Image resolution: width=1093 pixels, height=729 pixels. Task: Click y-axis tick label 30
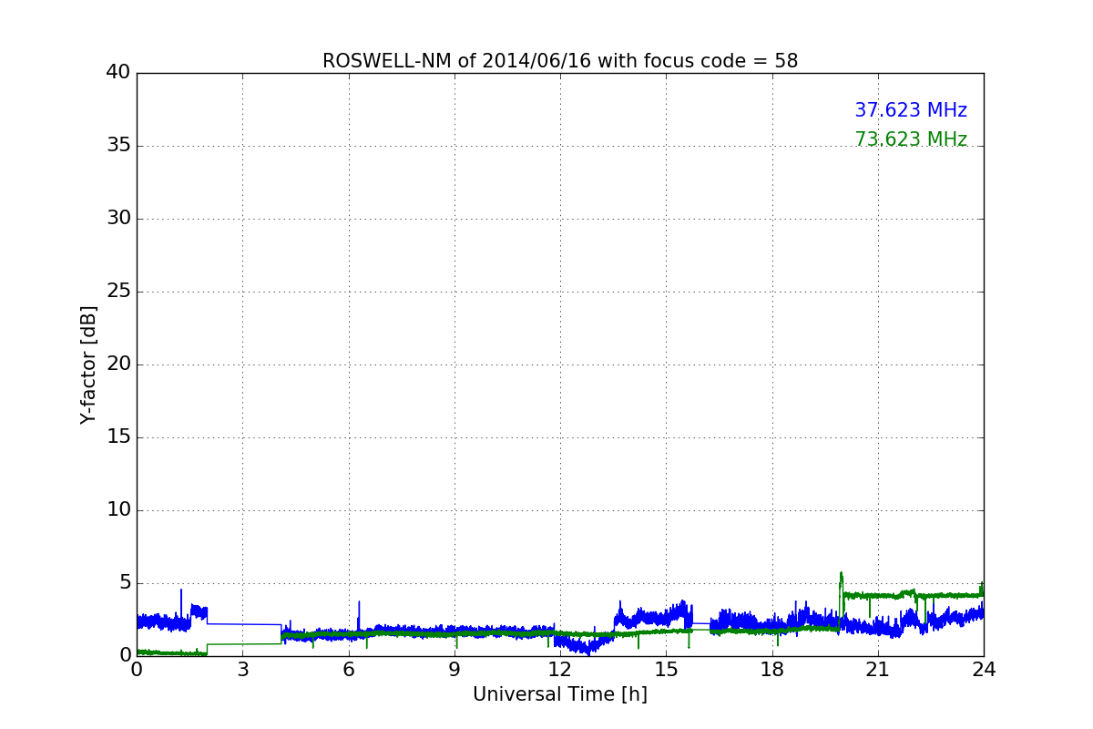118,218
